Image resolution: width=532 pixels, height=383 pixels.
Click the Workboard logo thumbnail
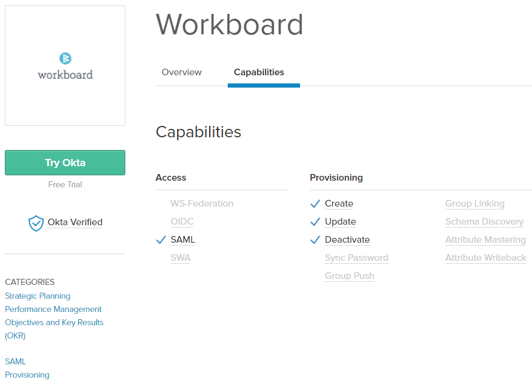coord(65,66)
